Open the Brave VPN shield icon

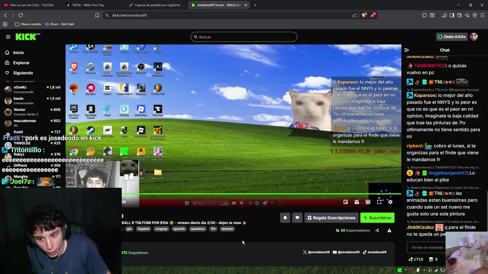[x=475, y=15]
